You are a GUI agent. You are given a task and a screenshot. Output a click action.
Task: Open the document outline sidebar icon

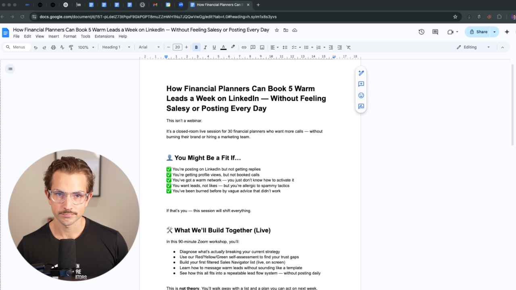pyautogui.click(x=10, y=69)
